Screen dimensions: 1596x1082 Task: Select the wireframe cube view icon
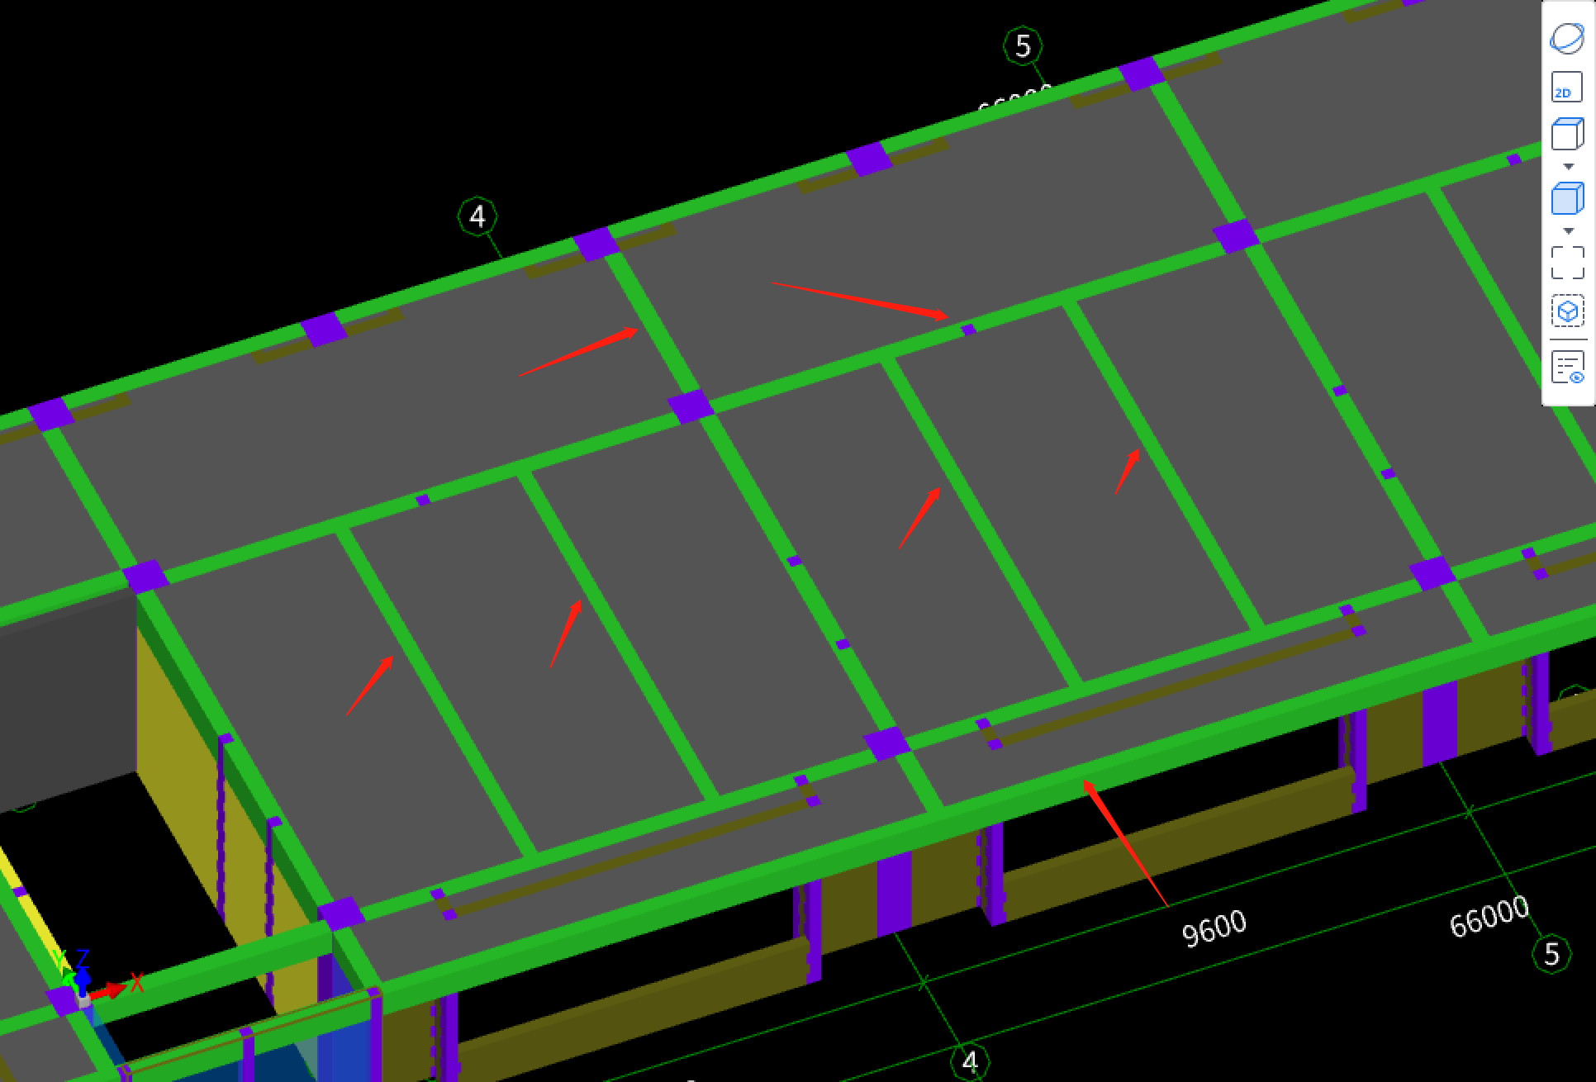(x=1567, y=134)
